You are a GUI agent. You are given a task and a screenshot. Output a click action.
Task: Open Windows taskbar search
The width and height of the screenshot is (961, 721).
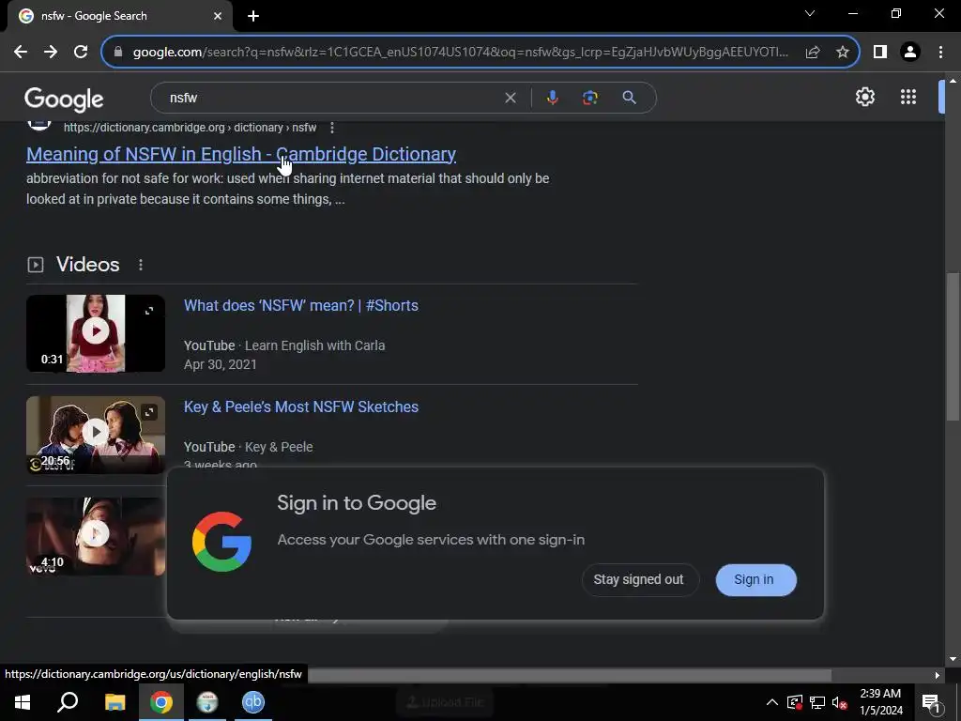click(68, 702)
